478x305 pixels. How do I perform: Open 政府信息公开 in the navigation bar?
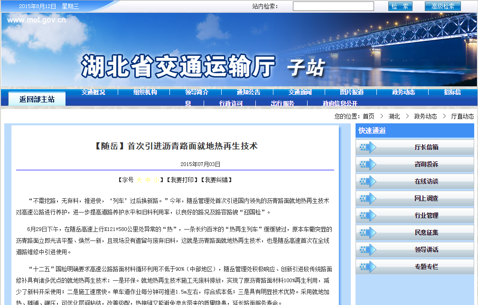(340, 103)
